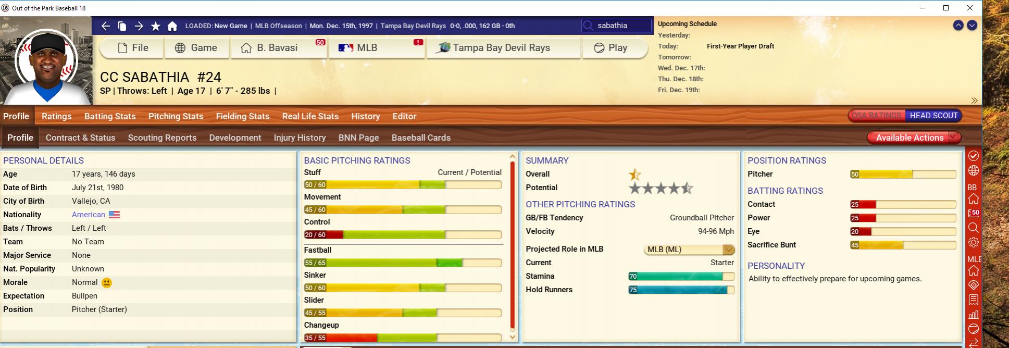The height and width of the screenshot is (348, 1009).
Task: Click the checkmark icon in right sidebar
Action: [973, 156]
